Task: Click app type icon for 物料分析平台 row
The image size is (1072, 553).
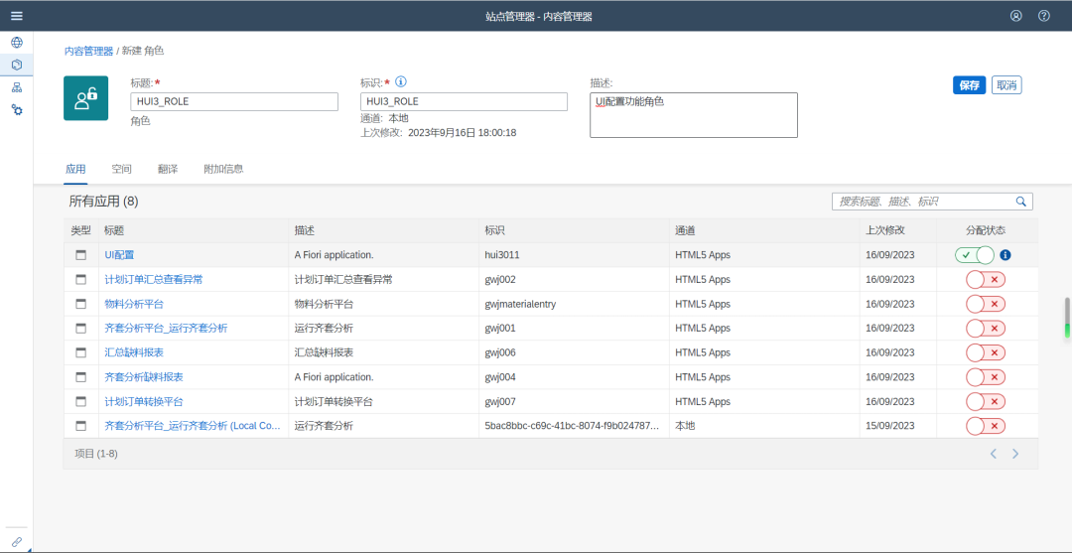Action: (81, 304)
